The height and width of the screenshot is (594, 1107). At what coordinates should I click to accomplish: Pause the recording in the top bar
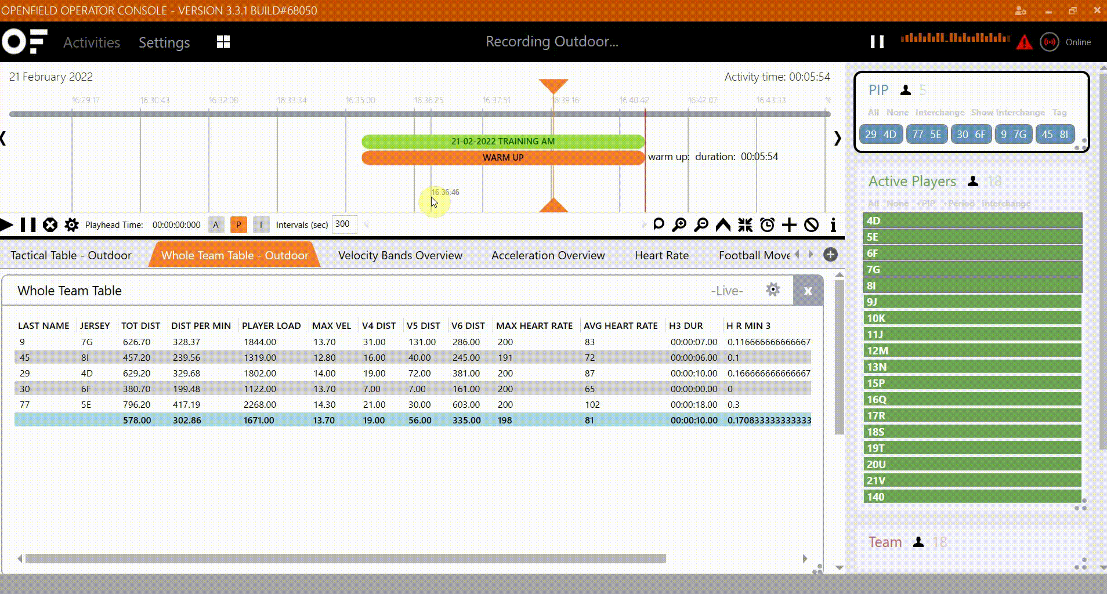[877, 42]
